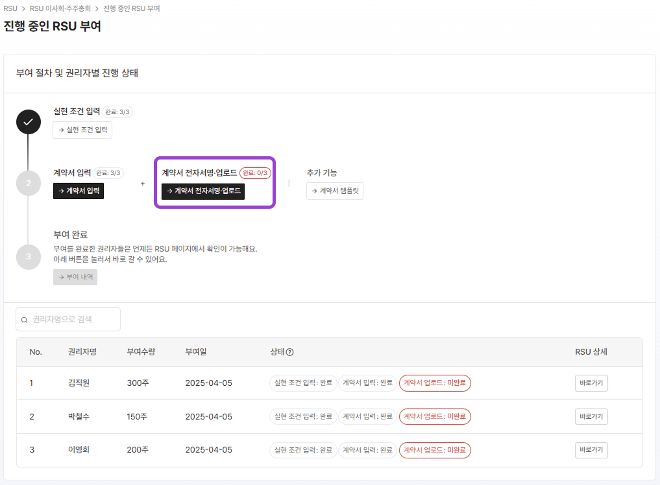Select the name cell 이영희

79,450
